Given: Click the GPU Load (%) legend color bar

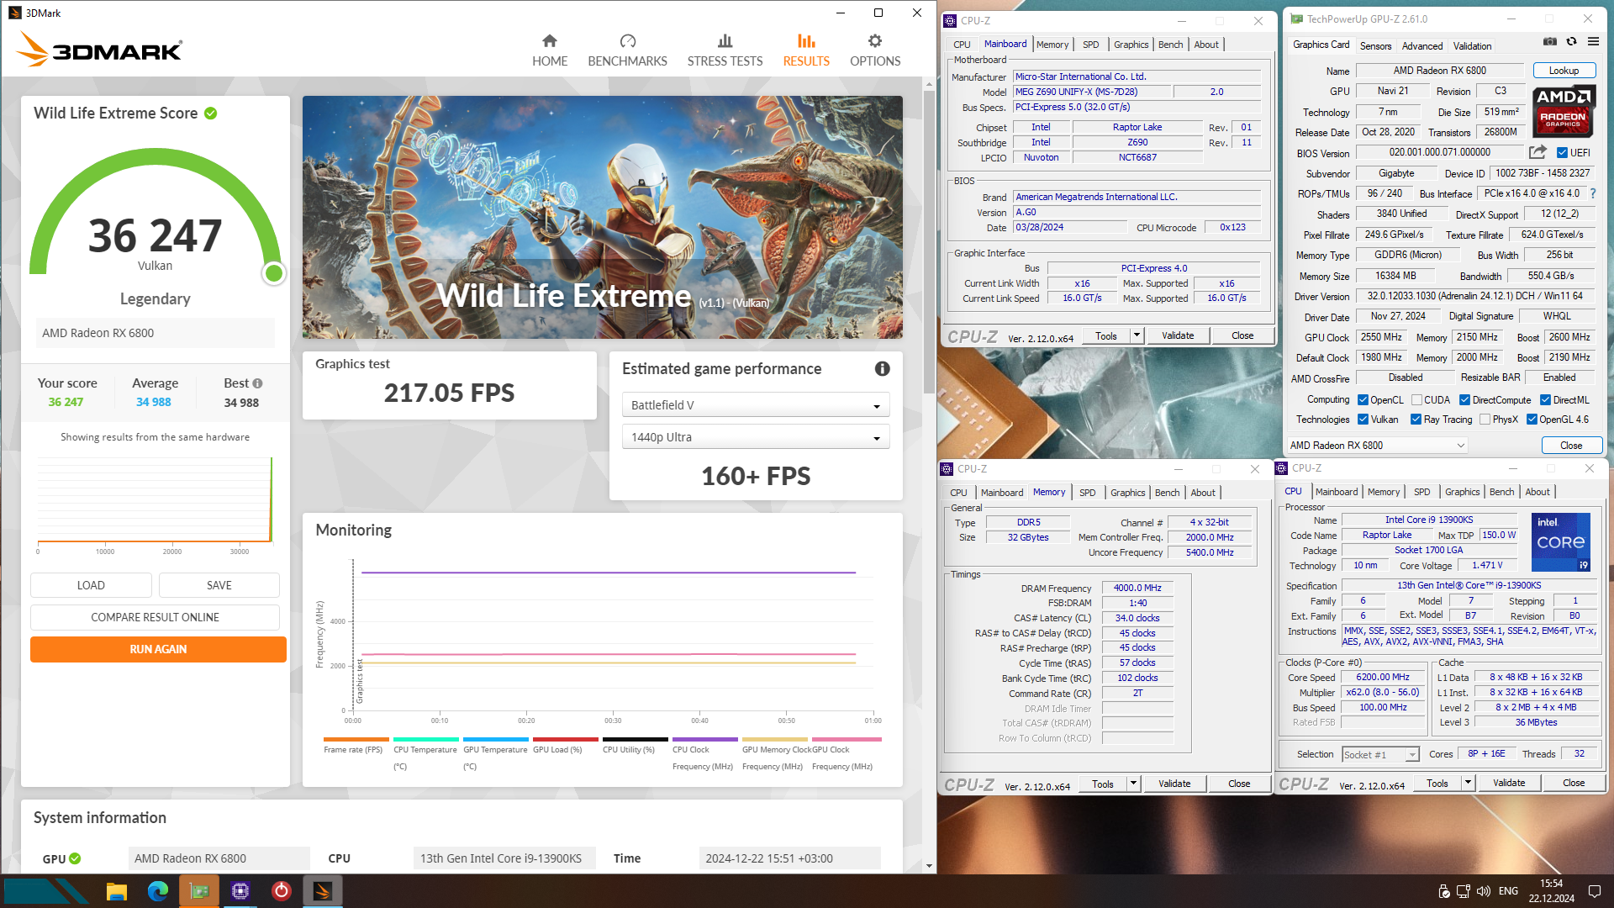Looking at the screenshot, I should 565,740.
